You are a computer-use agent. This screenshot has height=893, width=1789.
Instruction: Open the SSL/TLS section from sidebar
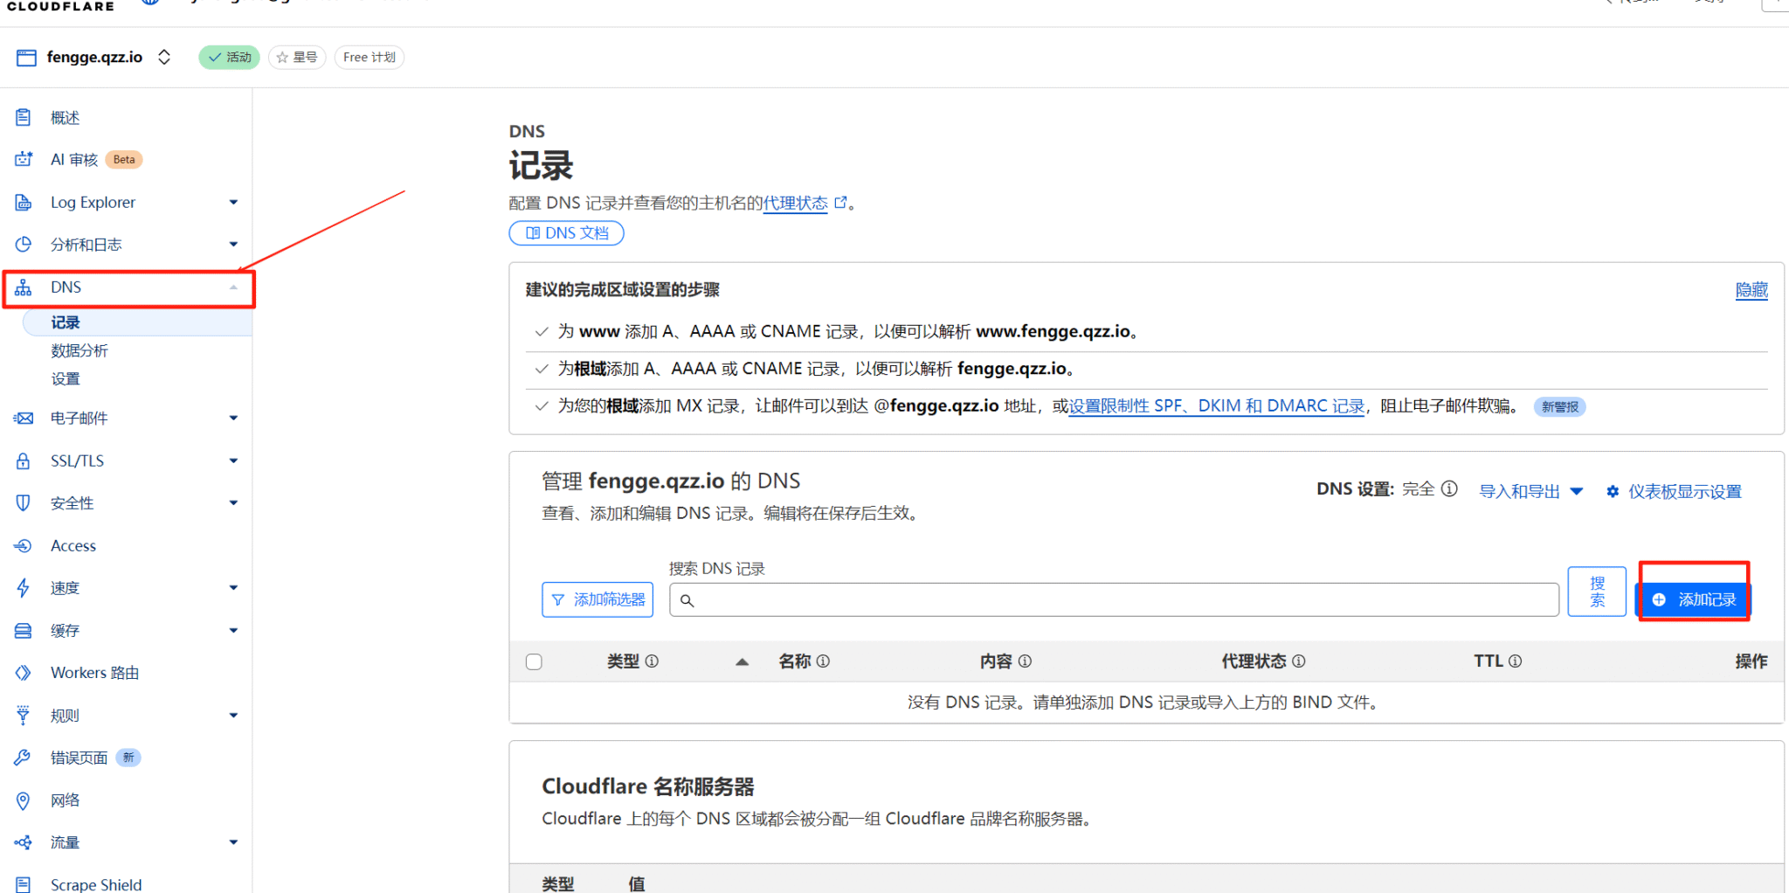pos(77,460)
